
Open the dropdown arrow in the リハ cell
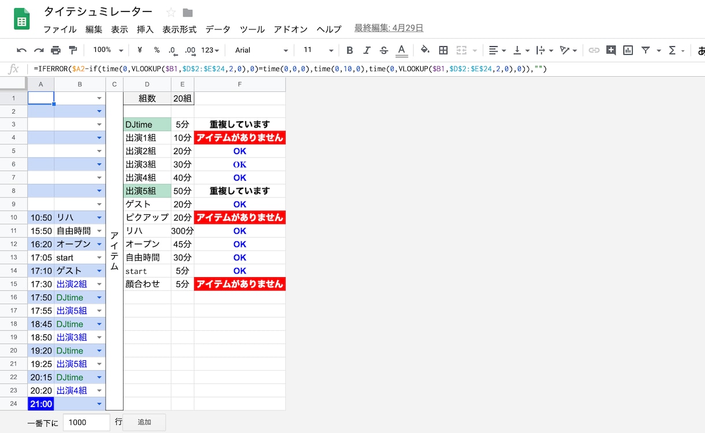click(x=99, y=218)
